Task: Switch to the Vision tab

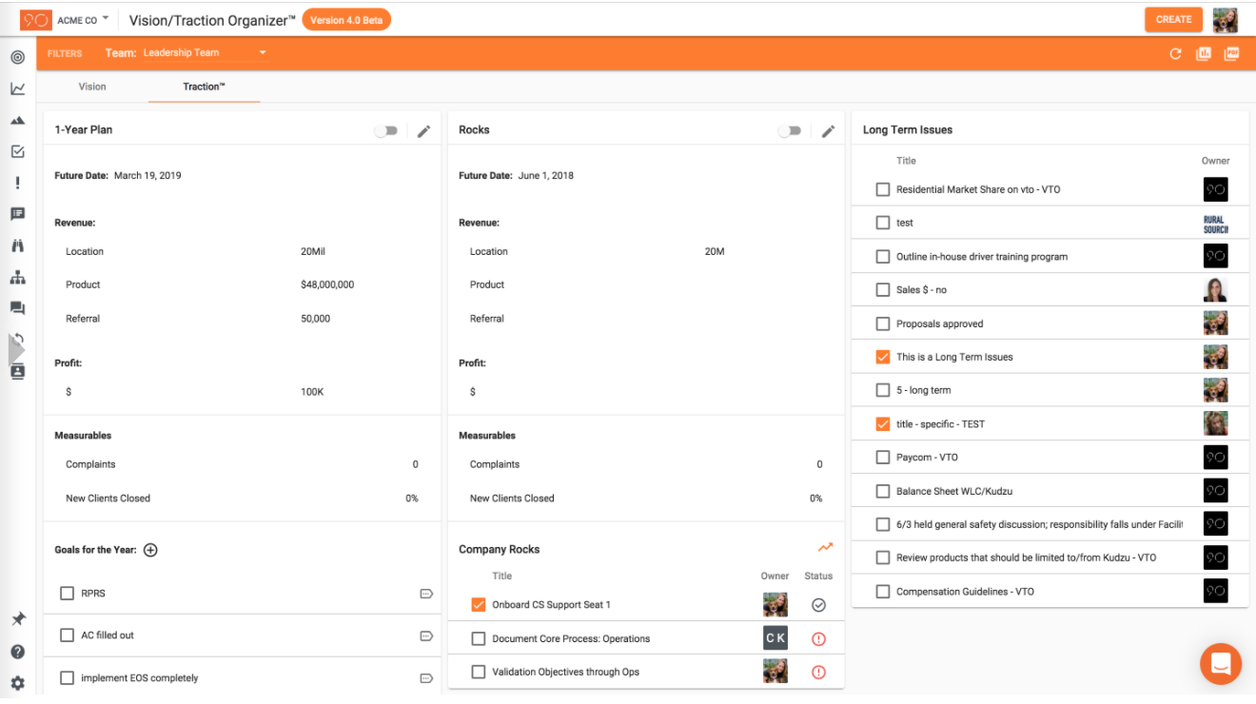Action: coord(92,87)
